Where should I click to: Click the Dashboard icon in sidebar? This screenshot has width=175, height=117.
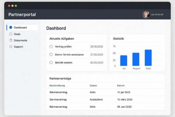point(11,27)
